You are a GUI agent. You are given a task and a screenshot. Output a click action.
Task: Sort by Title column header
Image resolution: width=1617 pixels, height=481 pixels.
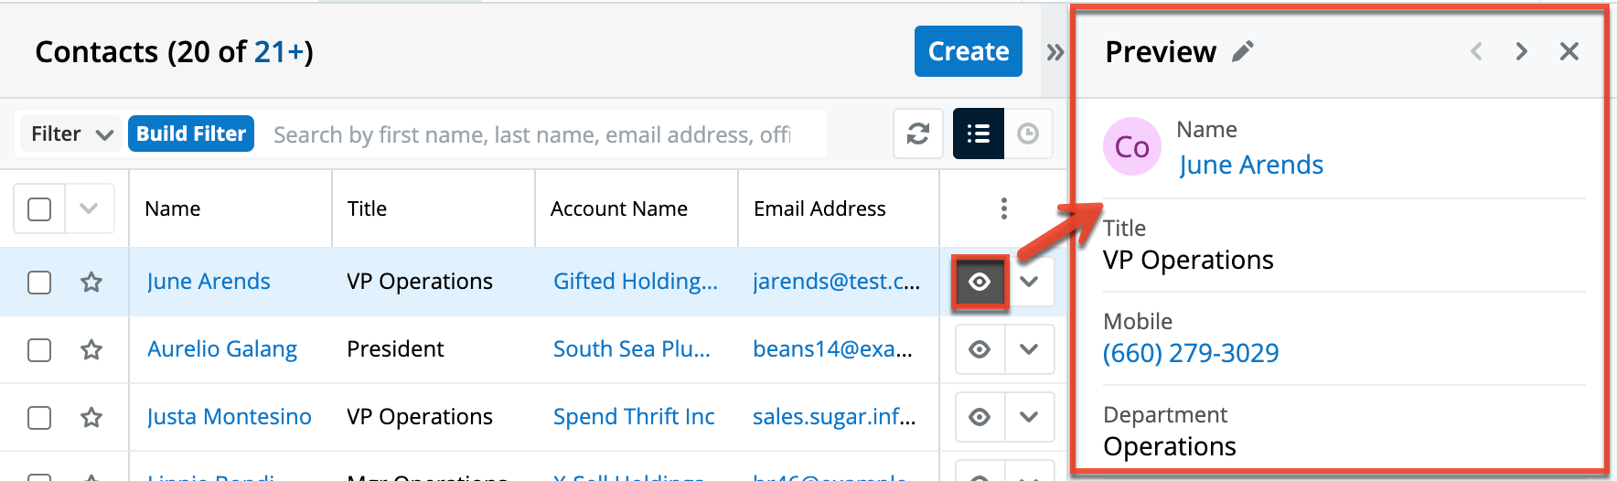click(367, 209)
